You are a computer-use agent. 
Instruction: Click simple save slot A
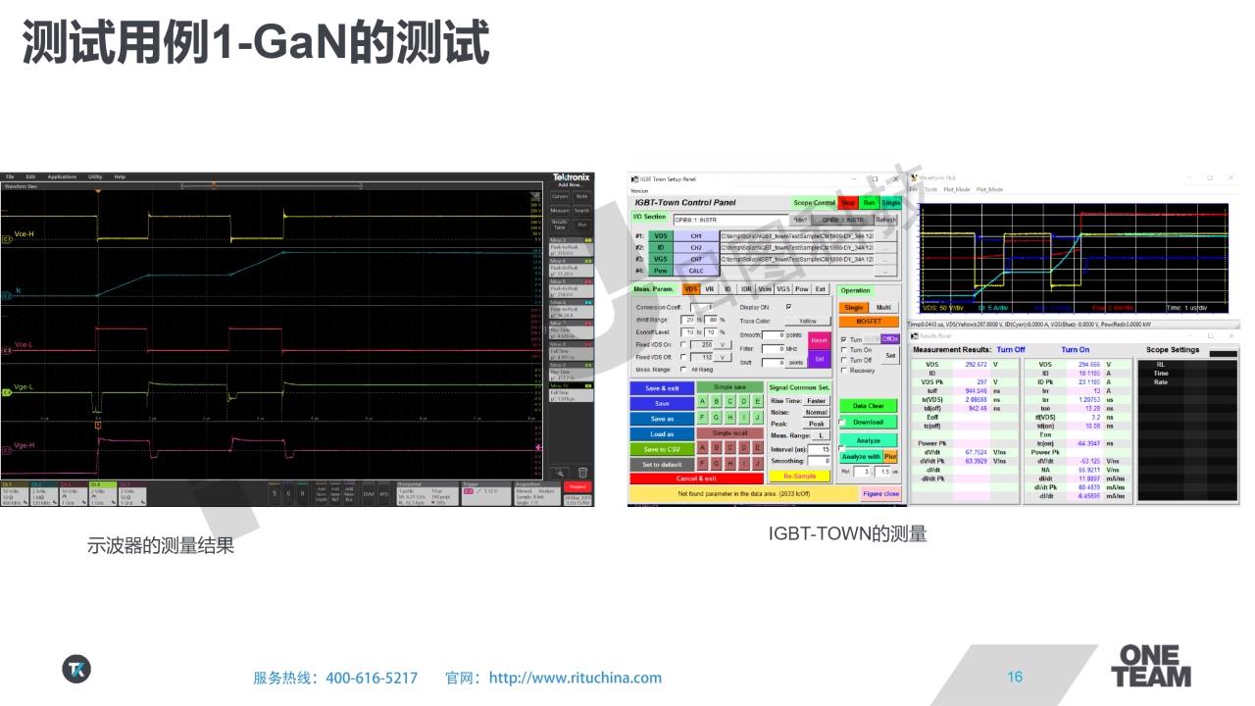coord(702,401)
